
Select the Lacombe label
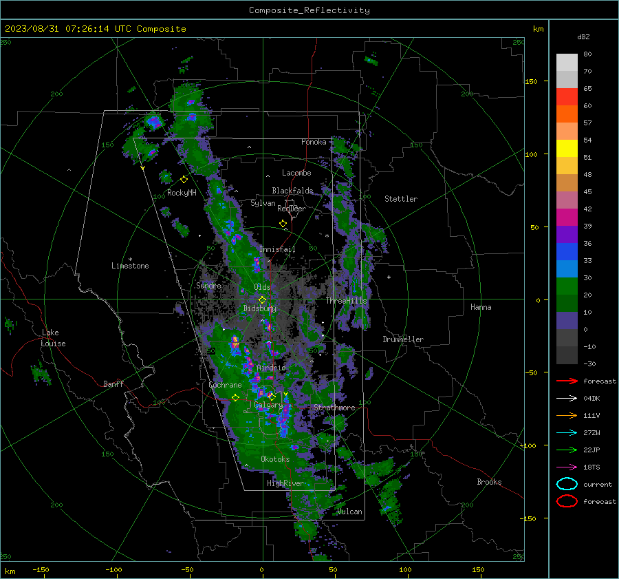pos(296,173)
